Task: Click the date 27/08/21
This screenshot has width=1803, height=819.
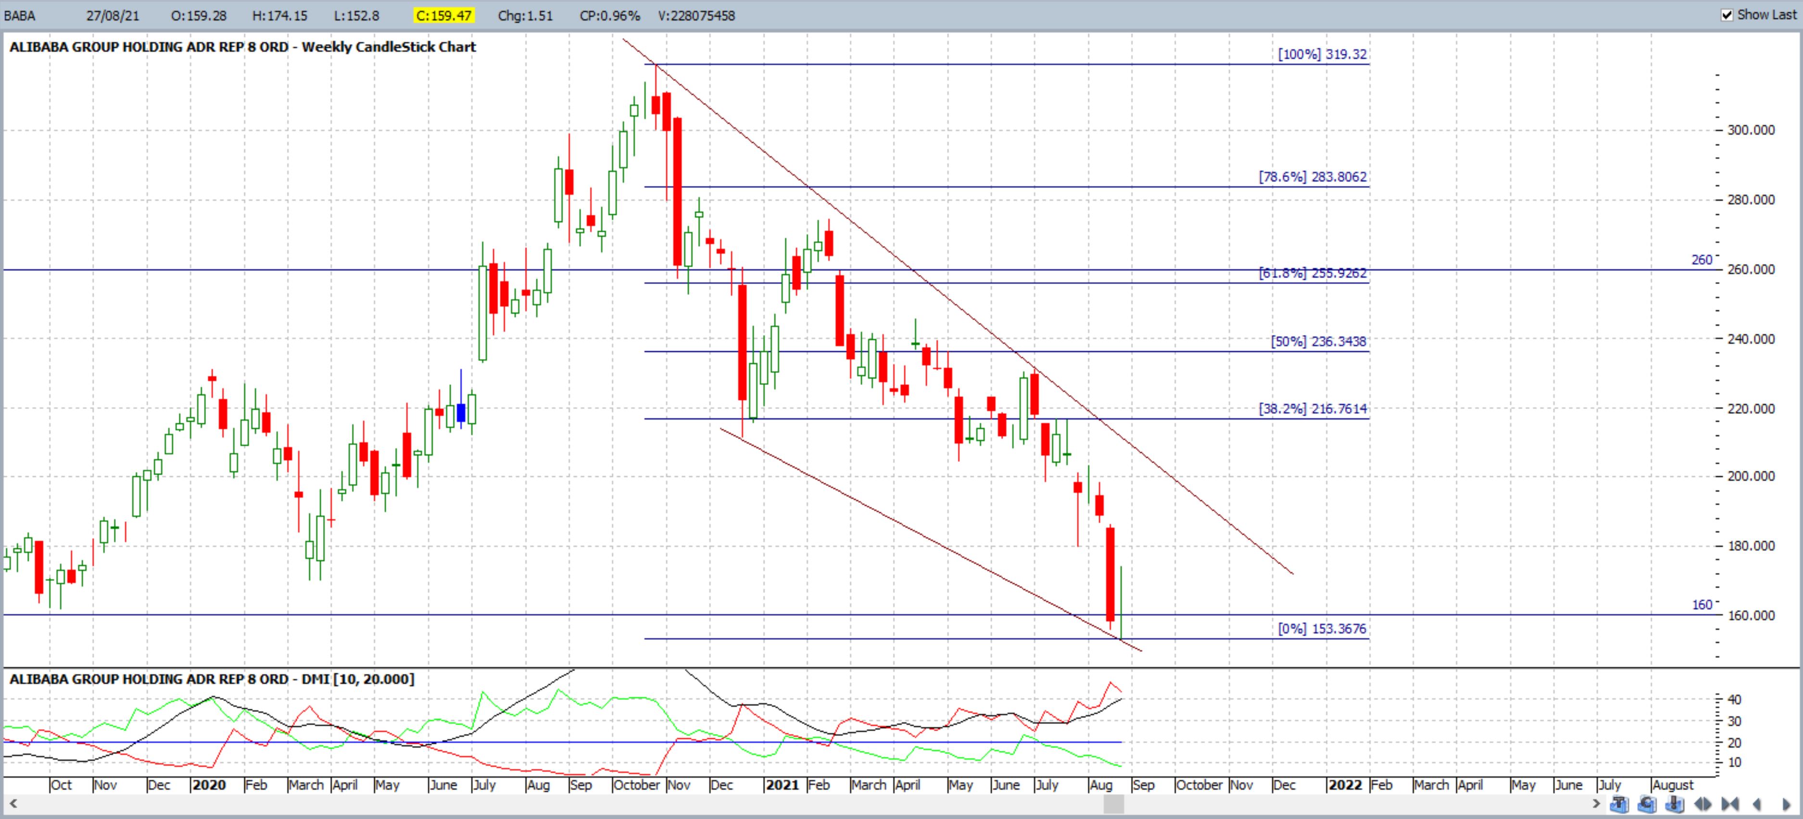Action: [x=113, y=15]
